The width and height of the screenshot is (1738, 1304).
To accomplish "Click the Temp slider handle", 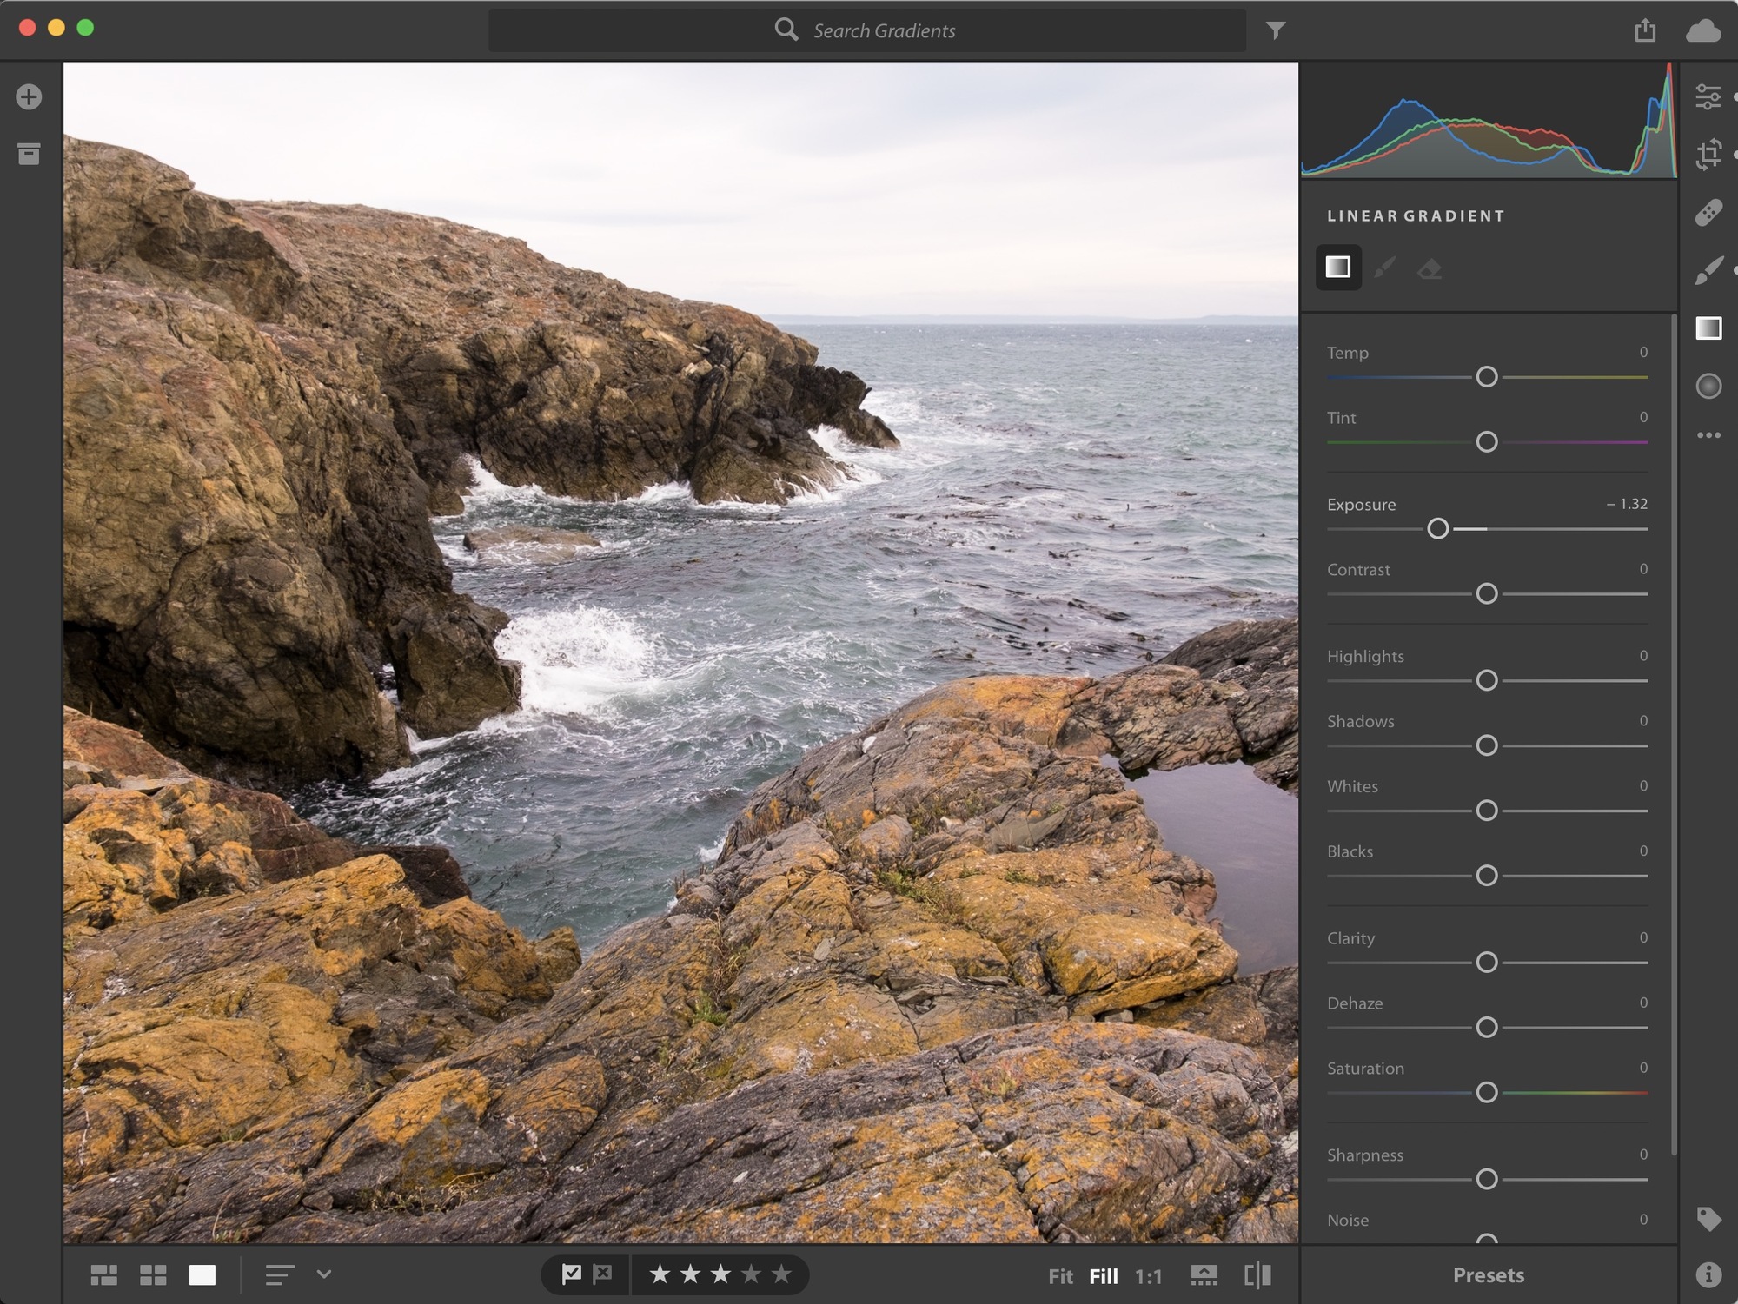I will [1487, 376].
